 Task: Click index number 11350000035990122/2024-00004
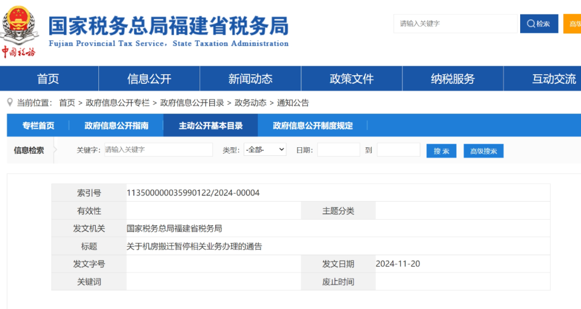pyautogui.click(x=193, y=193)
